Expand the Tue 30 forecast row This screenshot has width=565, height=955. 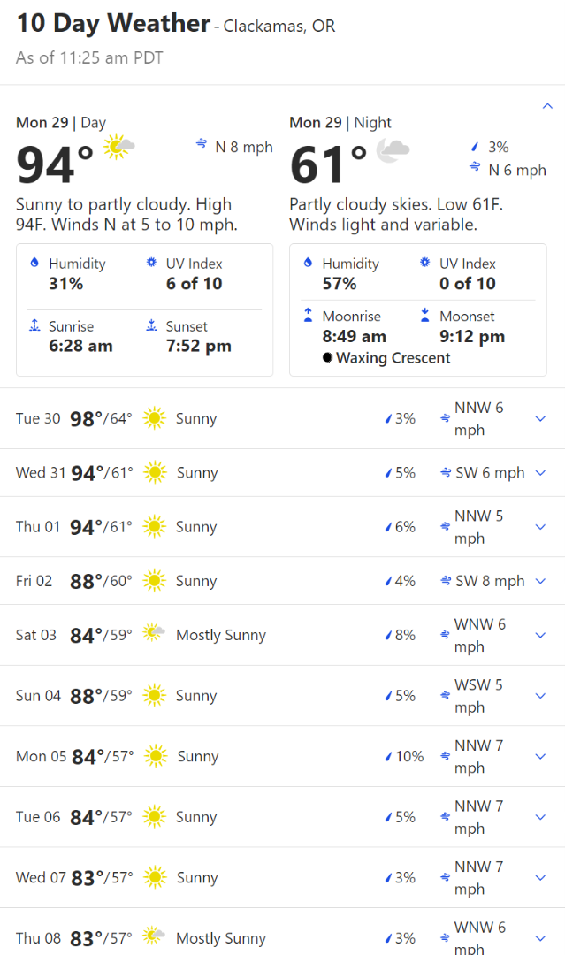[x=541, y=419]
